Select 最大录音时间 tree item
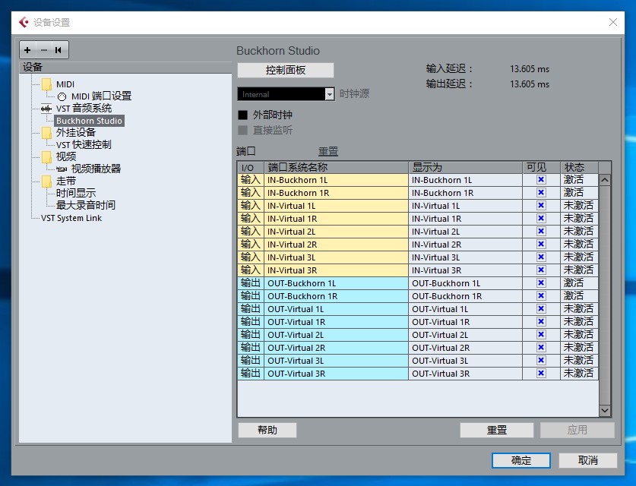This screenshot has height=486, width=636. point(86,206)
